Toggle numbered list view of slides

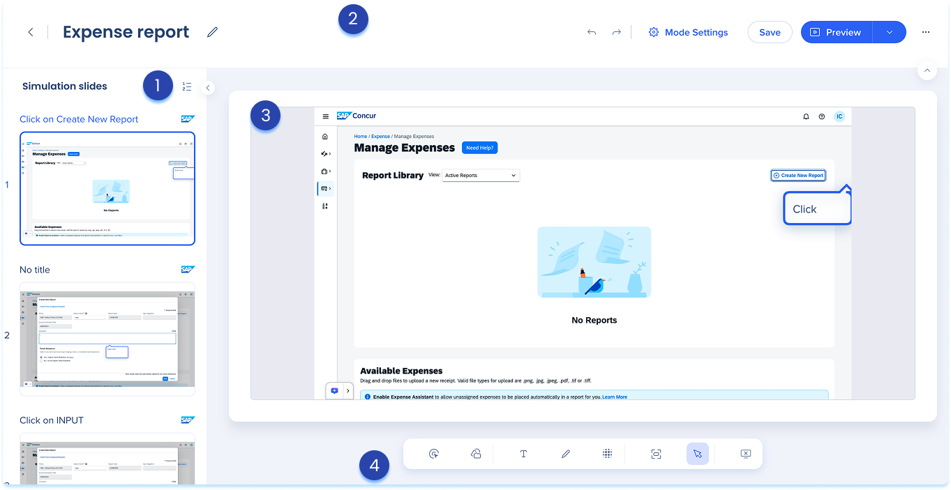[x=187, y=86]
